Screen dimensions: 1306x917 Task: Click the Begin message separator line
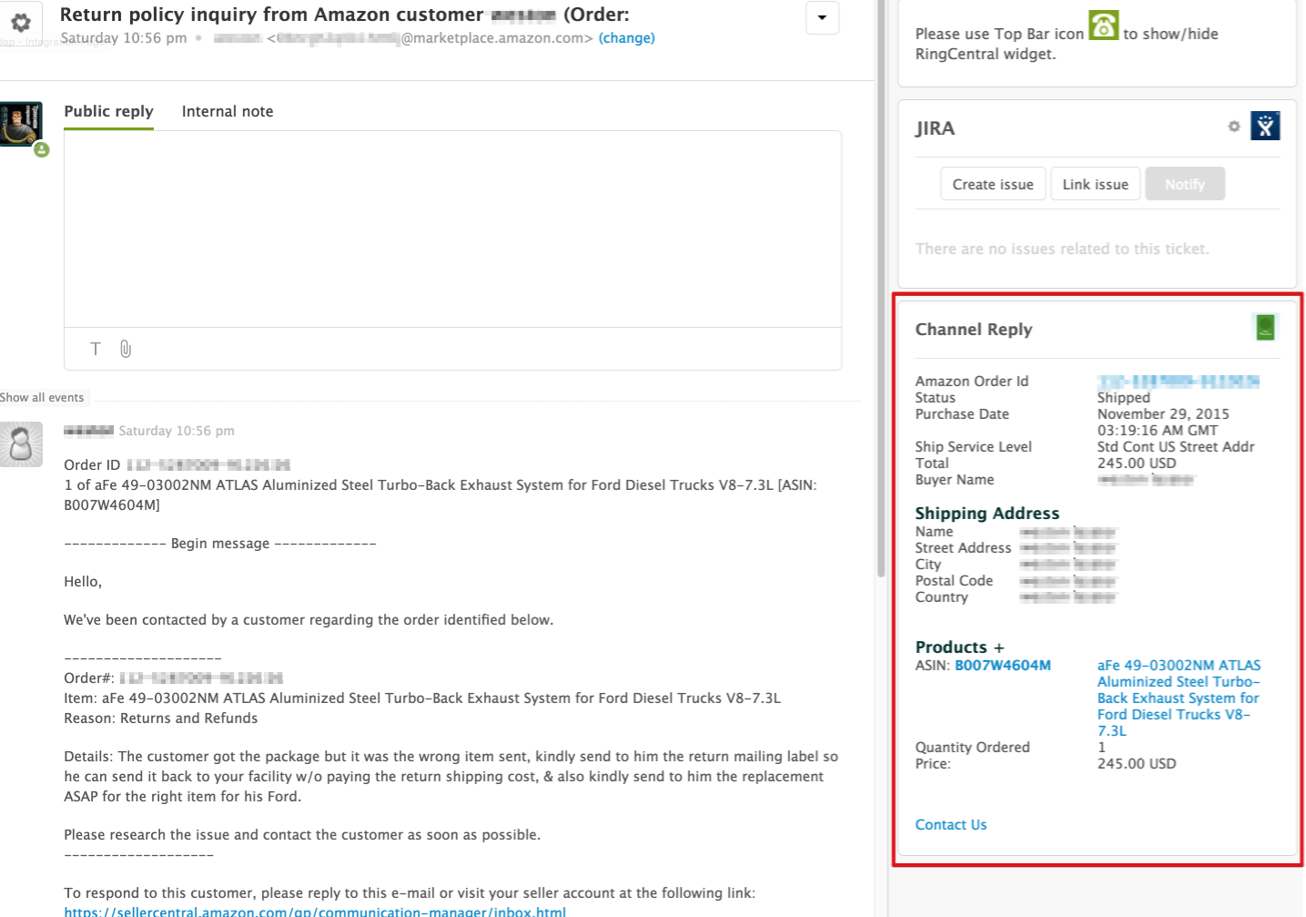220,544
